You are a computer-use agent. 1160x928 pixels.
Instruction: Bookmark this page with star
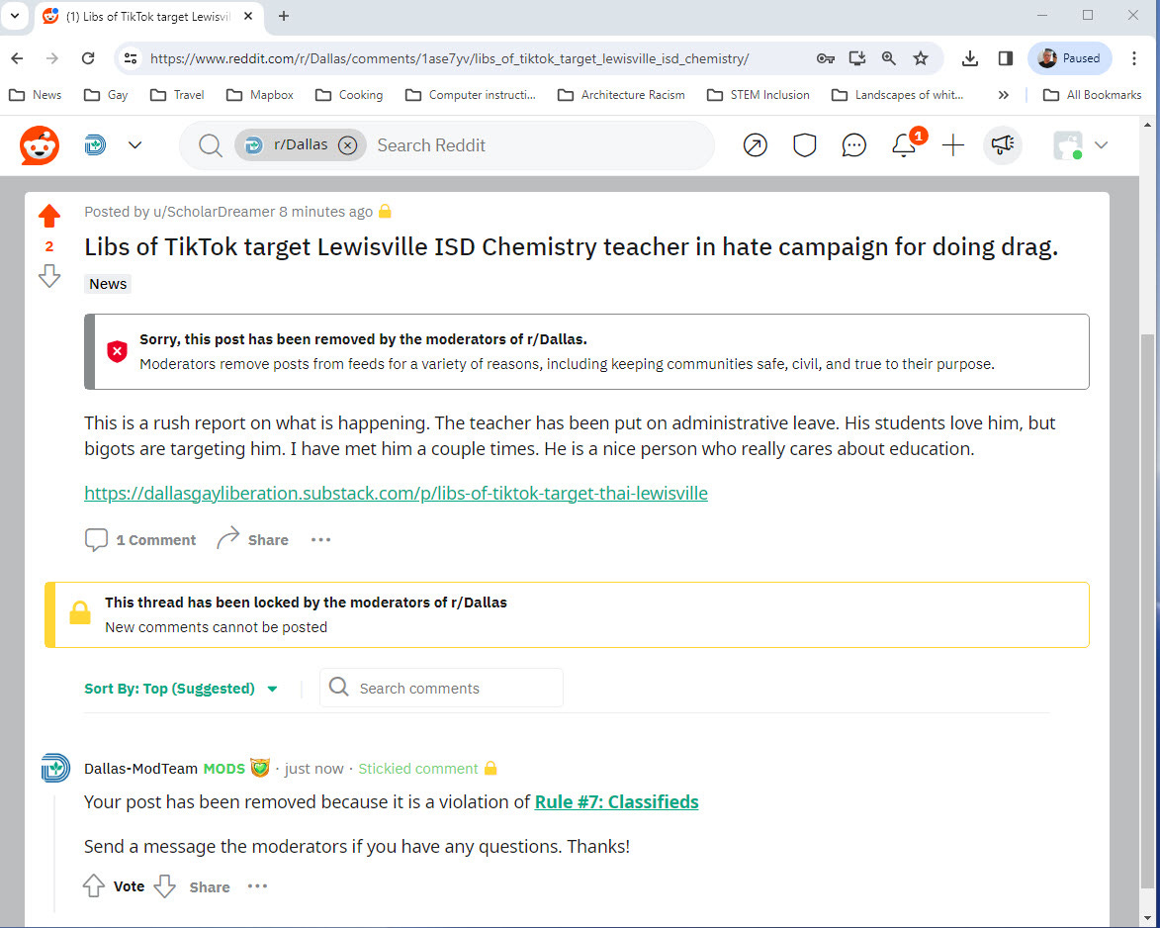921,58
